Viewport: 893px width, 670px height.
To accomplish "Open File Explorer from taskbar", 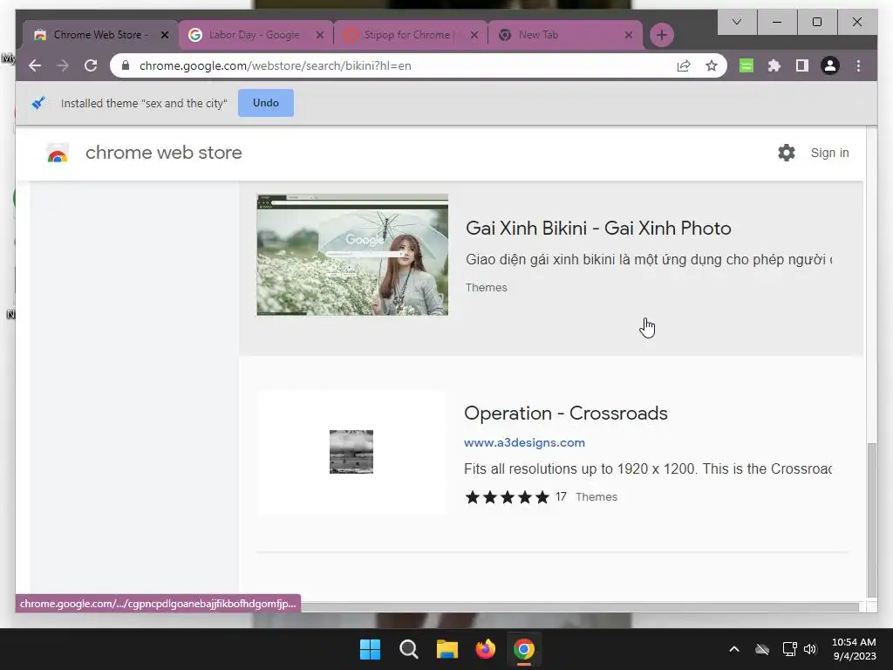I will (447, 649).
